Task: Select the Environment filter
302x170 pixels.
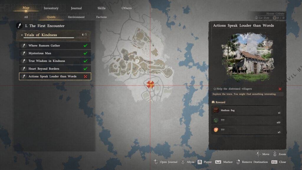Action: [x=76, y=17]
